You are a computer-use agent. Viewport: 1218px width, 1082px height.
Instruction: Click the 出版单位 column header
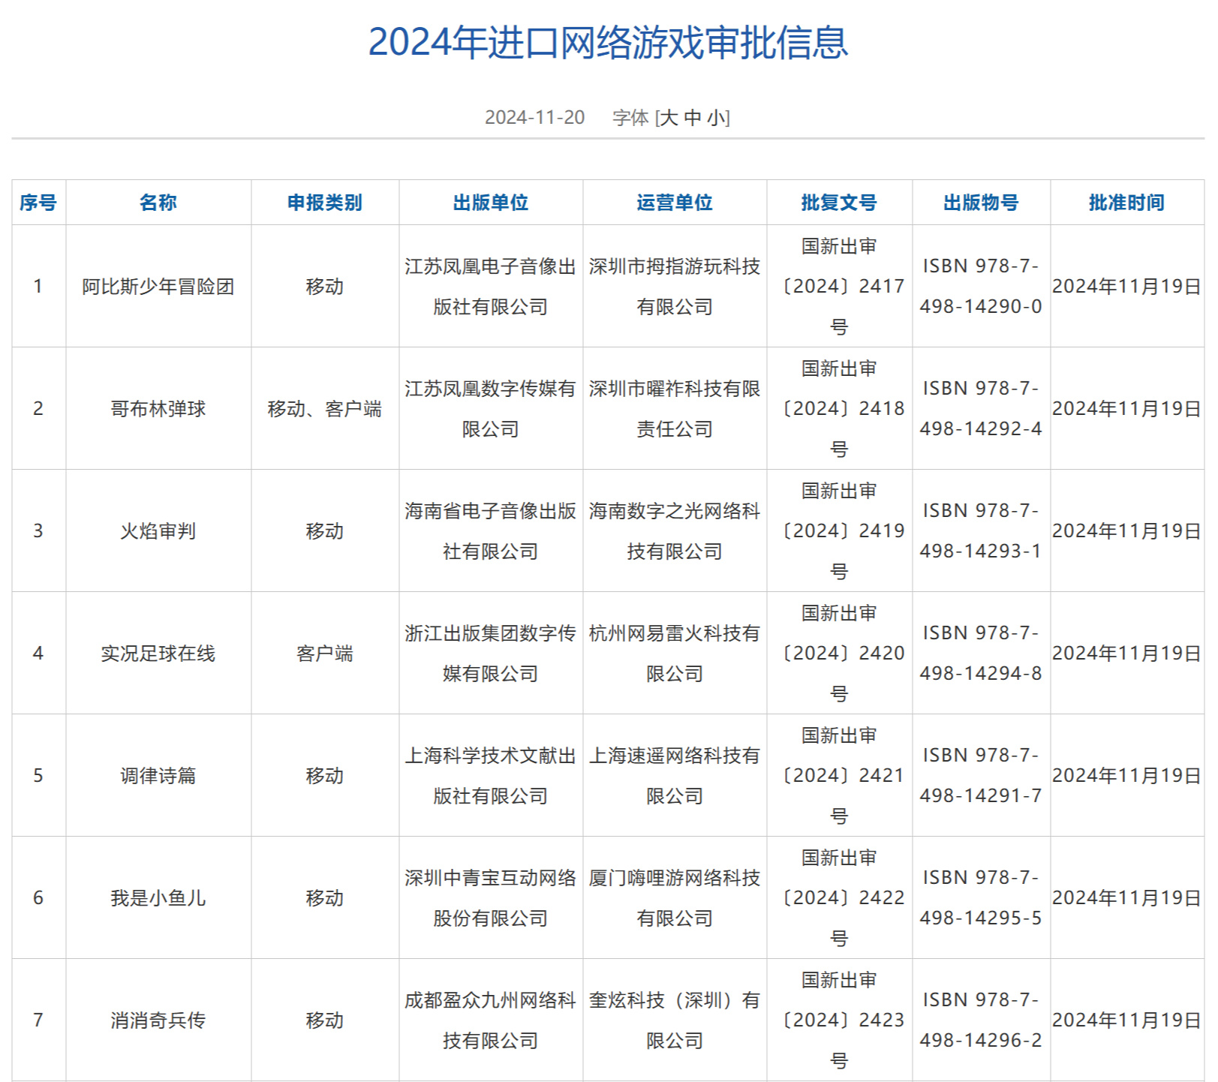491,203
